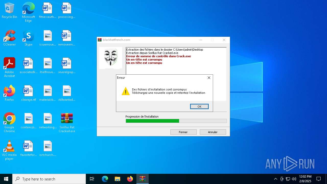Click 'Erreur de somme de contrôle dans Crack.exe' line
Image resolution: width=327 pixels, height=184 pixels.
click(158, 56)
